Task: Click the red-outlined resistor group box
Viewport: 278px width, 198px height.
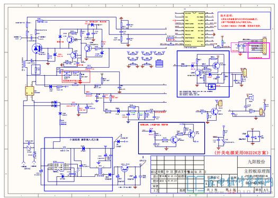Action: pyautogui.click(x=76, y=76)
